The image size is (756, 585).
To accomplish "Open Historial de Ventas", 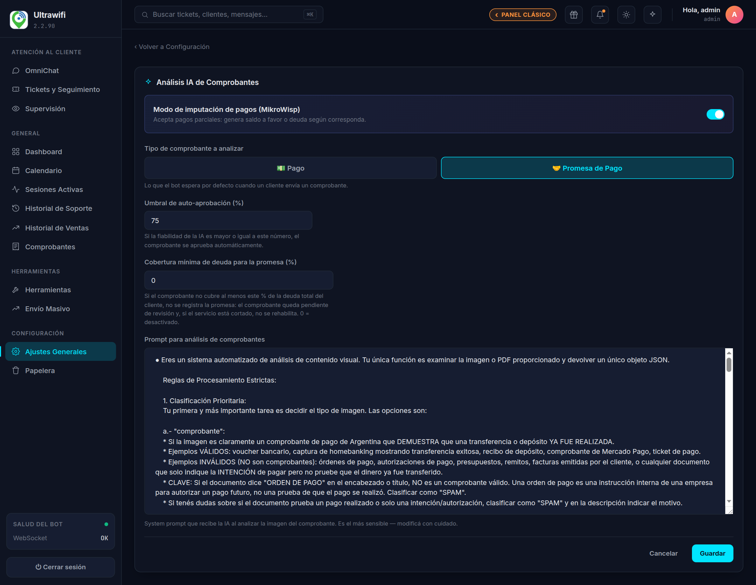I will [x=61, y=228].
